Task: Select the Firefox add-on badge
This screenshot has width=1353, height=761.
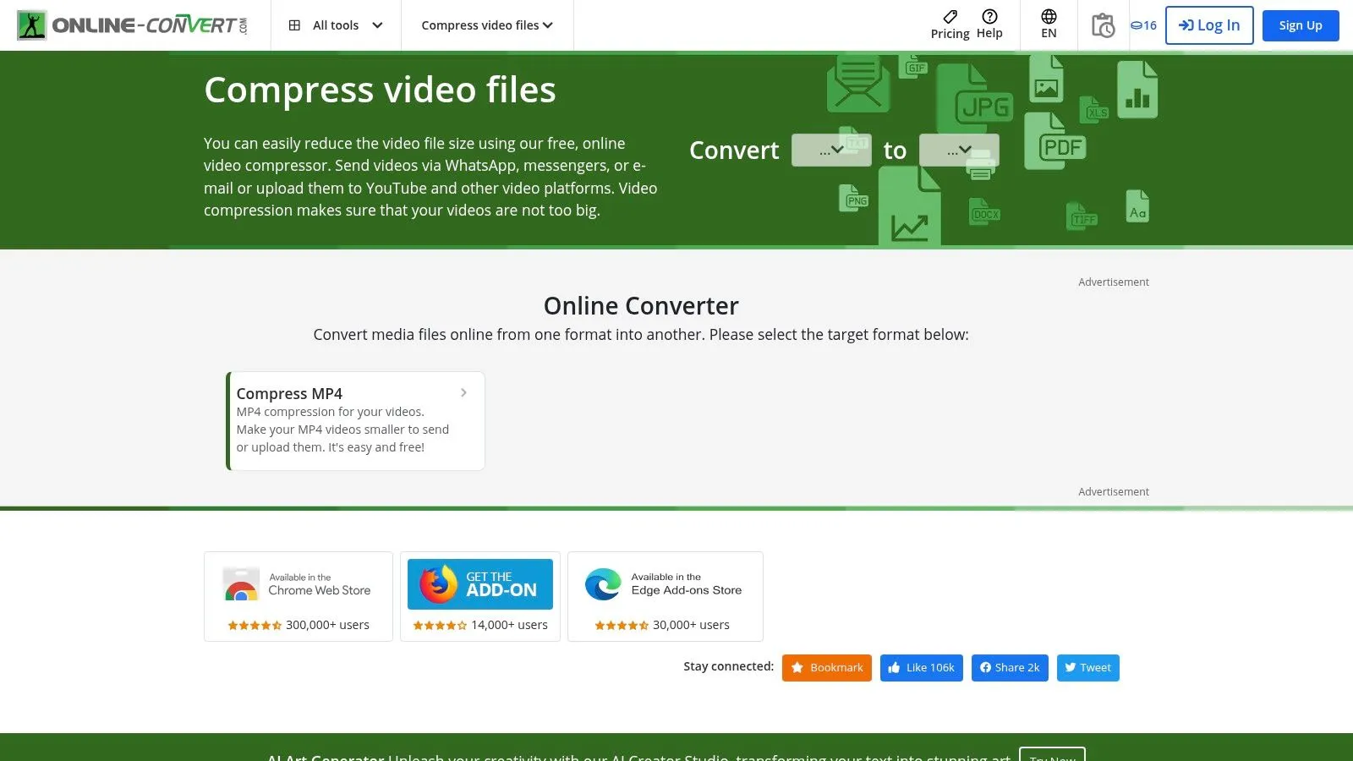Action: point(479,583)
